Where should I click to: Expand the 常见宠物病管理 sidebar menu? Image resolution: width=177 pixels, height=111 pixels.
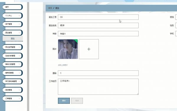pyautogui.click(x=12, y=81)
